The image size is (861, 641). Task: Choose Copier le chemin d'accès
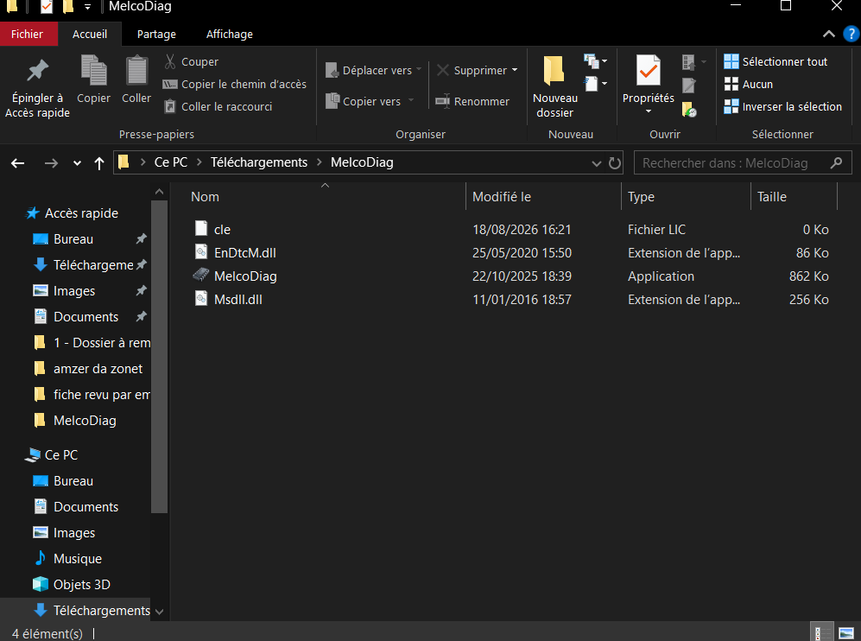point(235,84)
